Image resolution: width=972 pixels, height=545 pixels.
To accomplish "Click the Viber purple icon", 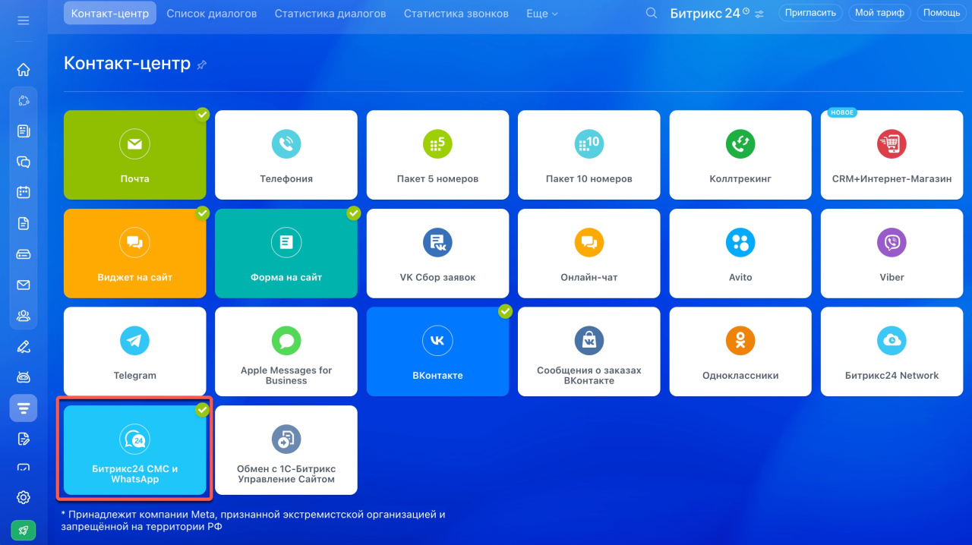I will coord(892,242).
